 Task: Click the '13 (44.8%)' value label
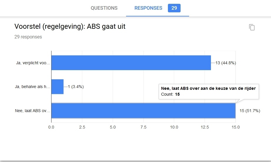[226, 63]
